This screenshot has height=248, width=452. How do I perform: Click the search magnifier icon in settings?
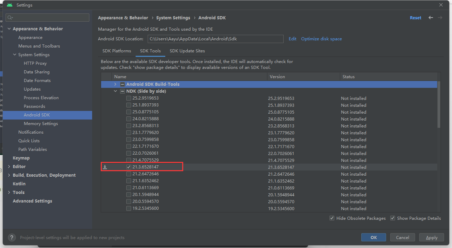click(x=10, y=18)
